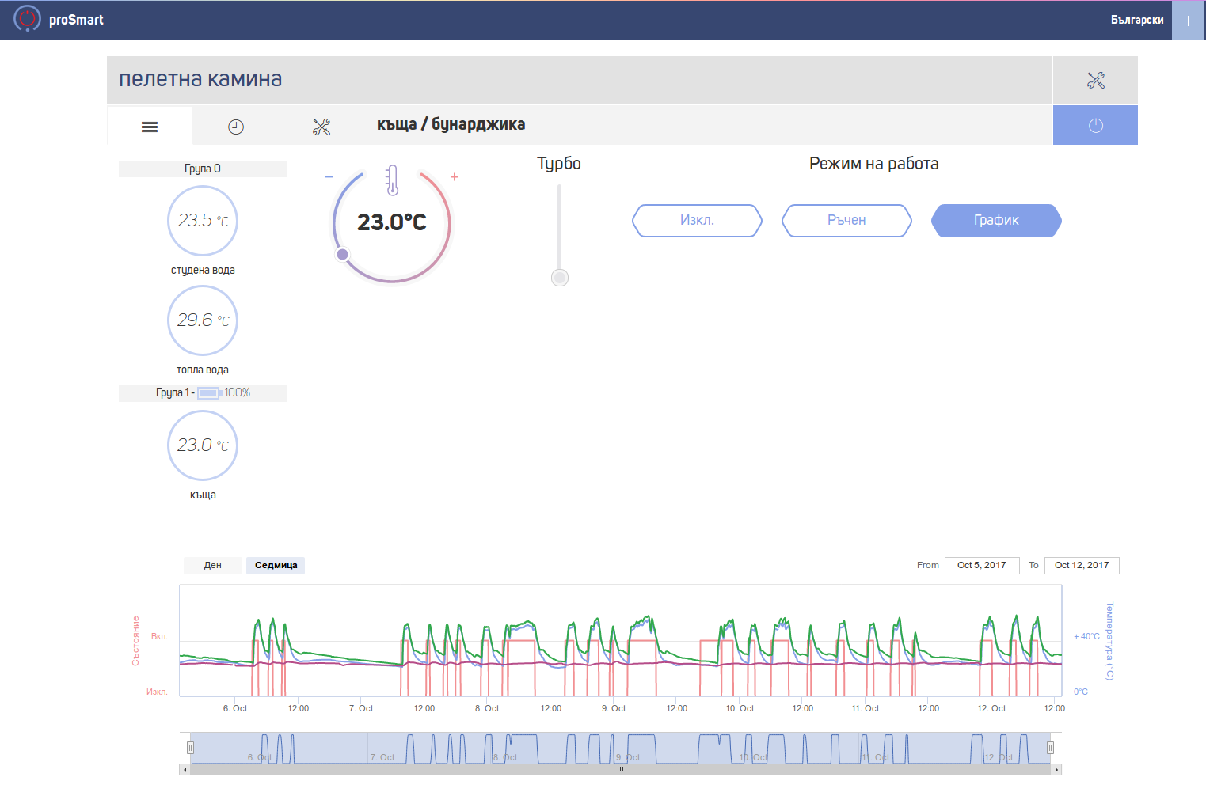Image resolution: width=1206 pixels, height=796 pixels.
Task: Increase temperature with plus icon
Action: click(x=455, y=176)
